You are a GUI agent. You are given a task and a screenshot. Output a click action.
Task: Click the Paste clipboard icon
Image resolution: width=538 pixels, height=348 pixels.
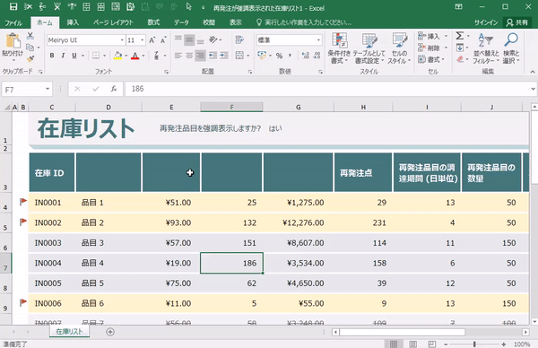click(13, 41)
